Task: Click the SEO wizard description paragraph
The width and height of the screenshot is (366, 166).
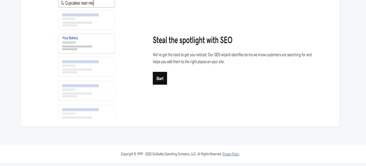Action: pyautogui.click(x=232, y=58)
